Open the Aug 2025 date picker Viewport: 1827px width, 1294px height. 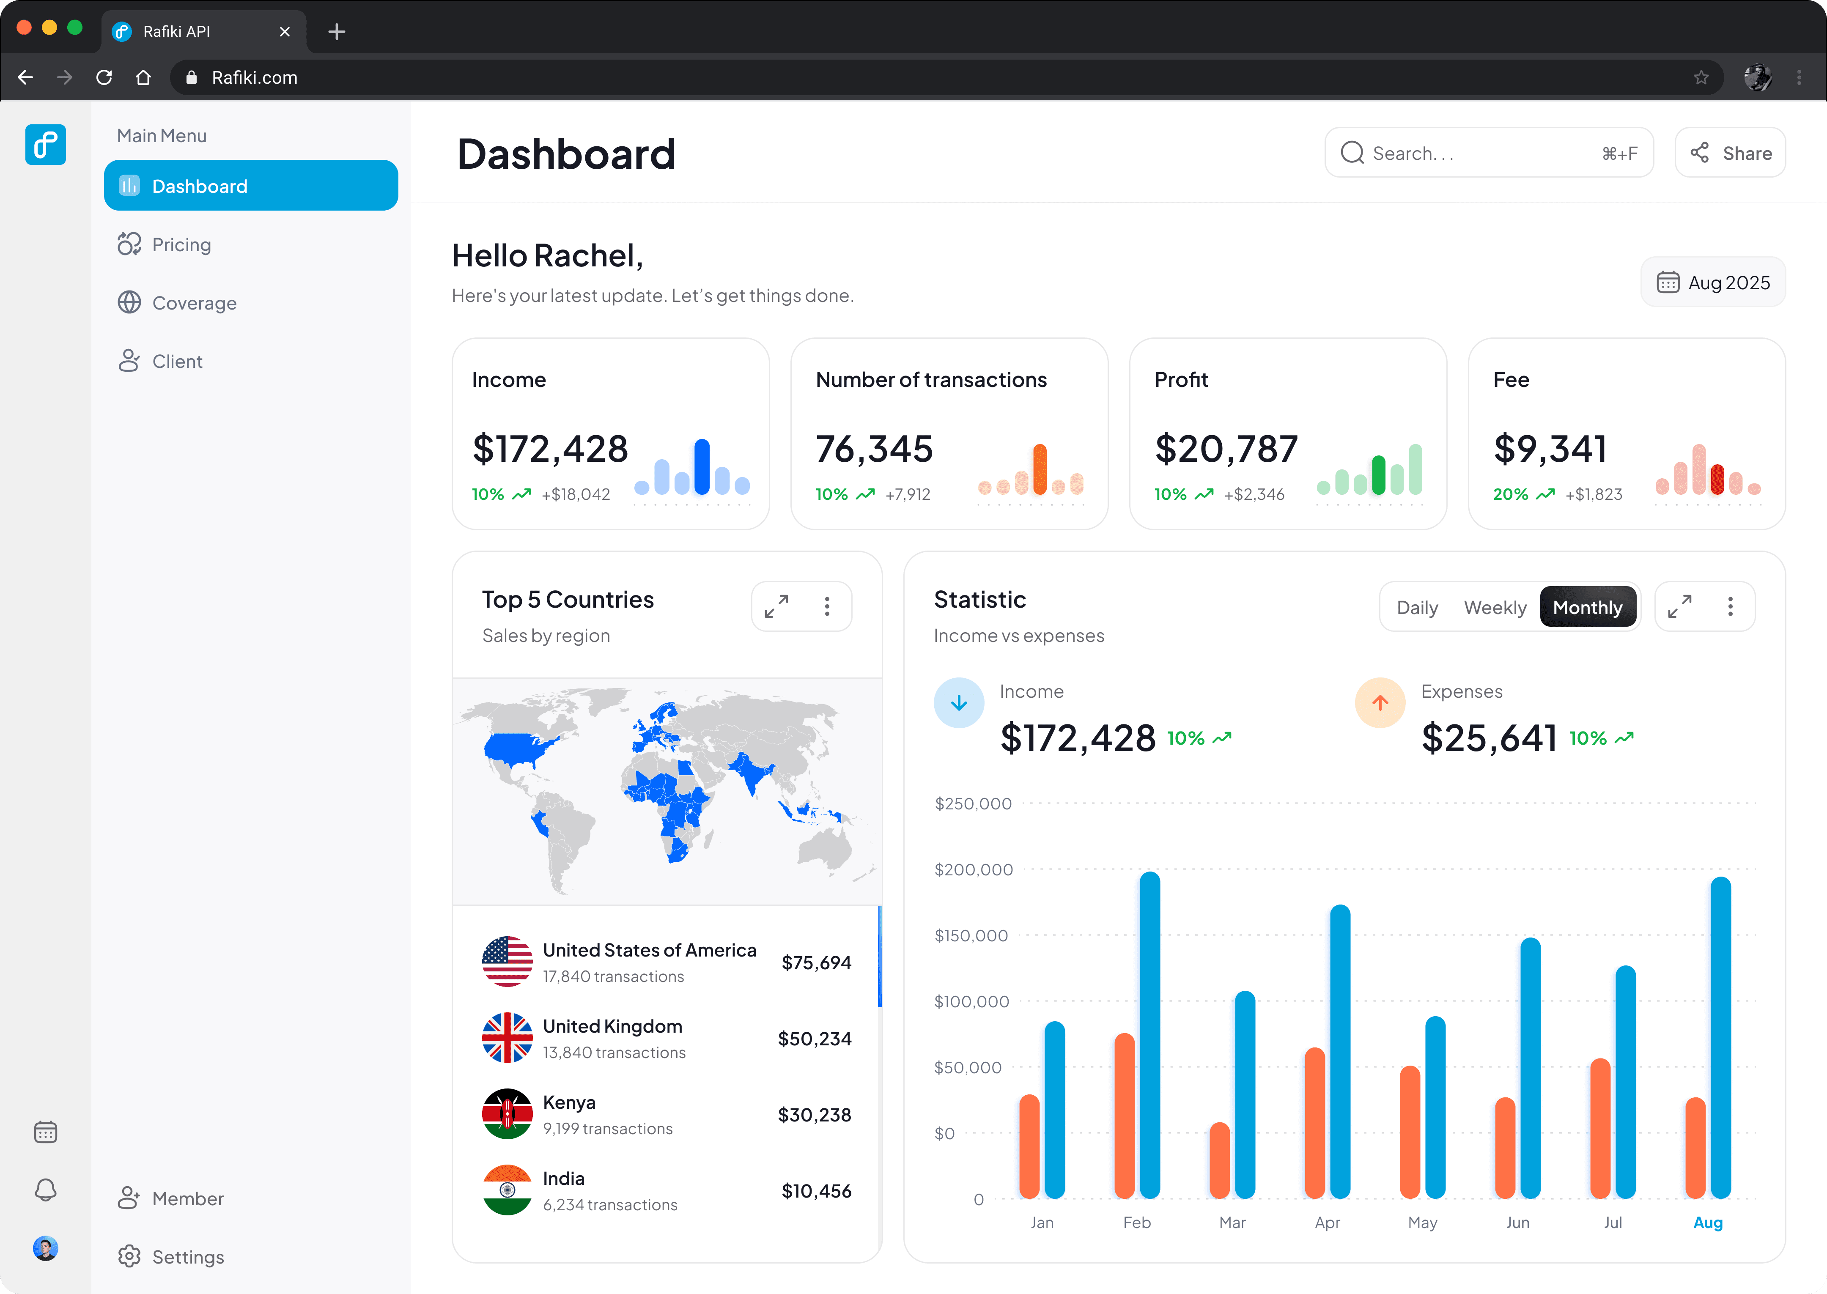point(1713,282)
